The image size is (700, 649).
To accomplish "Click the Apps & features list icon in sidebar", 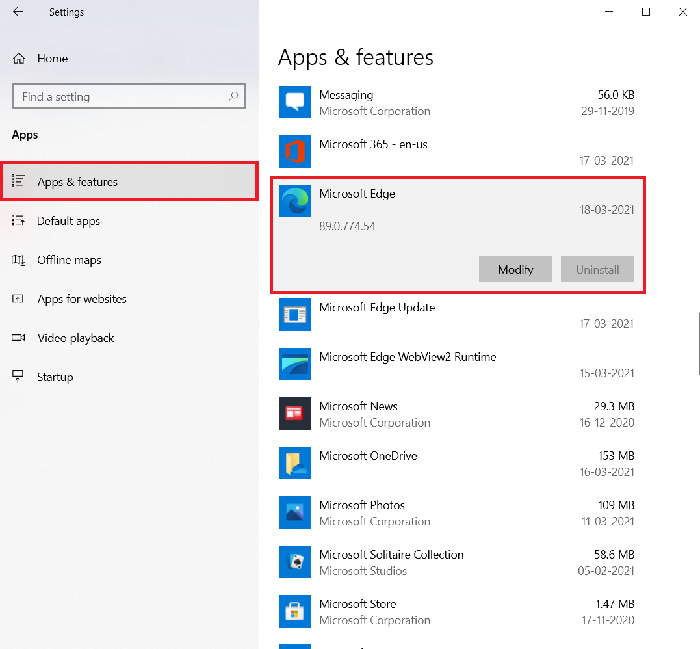I will pos(18,181).
